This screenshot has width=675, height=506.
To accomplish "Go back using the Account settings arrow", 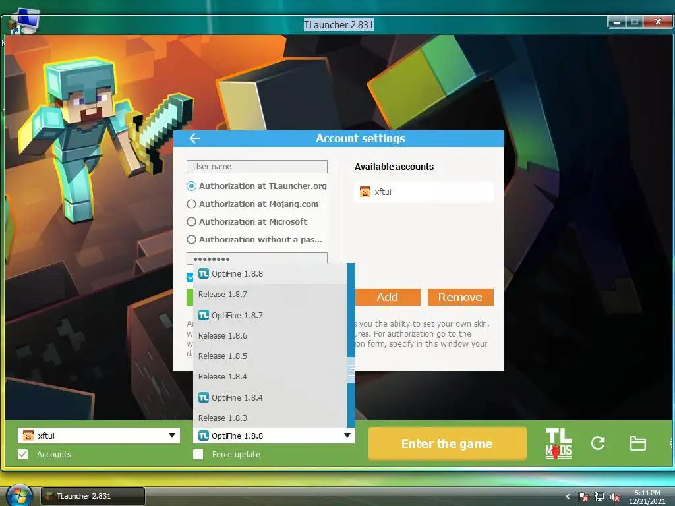I will pyautogui.click(x=194, y=138).
